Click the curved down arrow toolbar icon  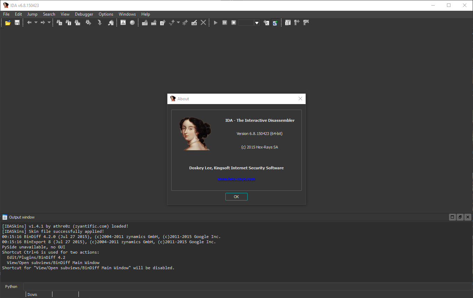(99, 23)
